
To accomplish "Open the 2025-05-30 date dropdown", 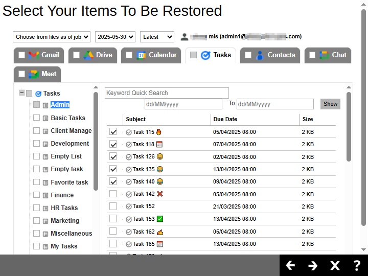I will point(115,37).
